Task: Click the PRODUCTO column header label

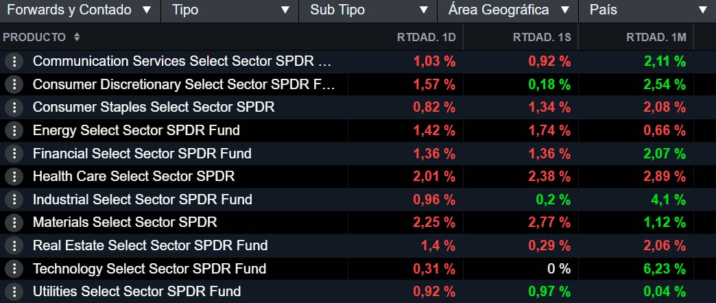Action: point(34,38)
